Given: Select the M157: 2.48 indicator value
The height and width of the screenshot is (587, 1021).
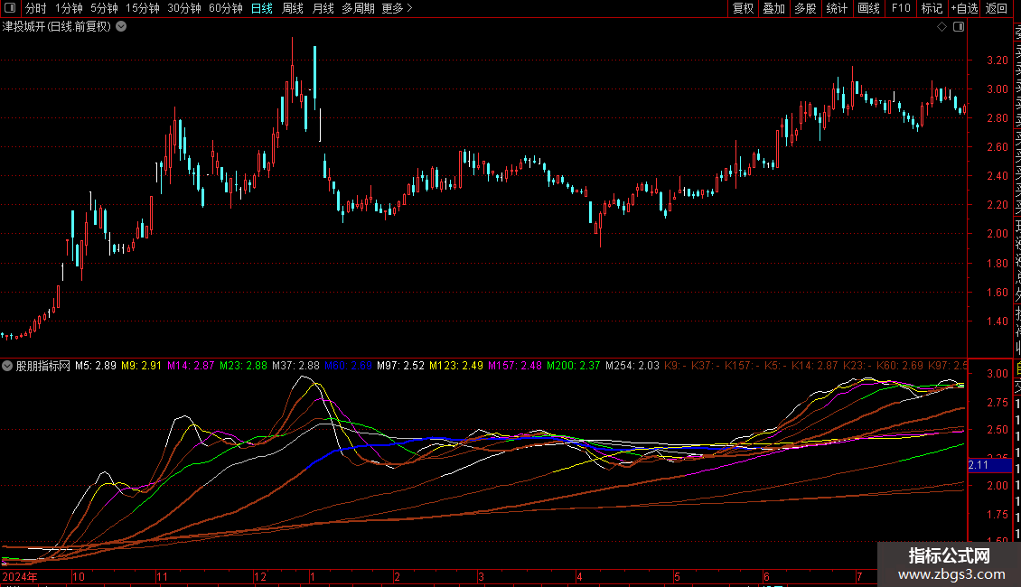Looking at the screenshot, I should 515,366.
